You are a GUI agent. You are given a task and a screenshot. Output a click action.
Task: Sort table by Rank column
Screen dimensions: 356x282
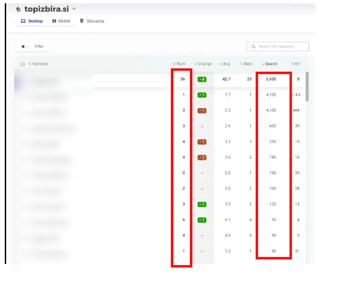pos(179,64)
